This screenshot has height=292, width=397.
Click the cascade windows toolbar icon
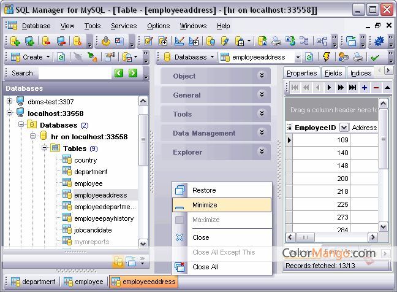click(351, 41)
